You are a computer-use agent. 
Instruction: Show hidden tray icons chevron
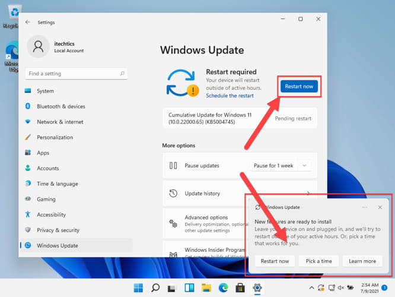tap(311, 287)
